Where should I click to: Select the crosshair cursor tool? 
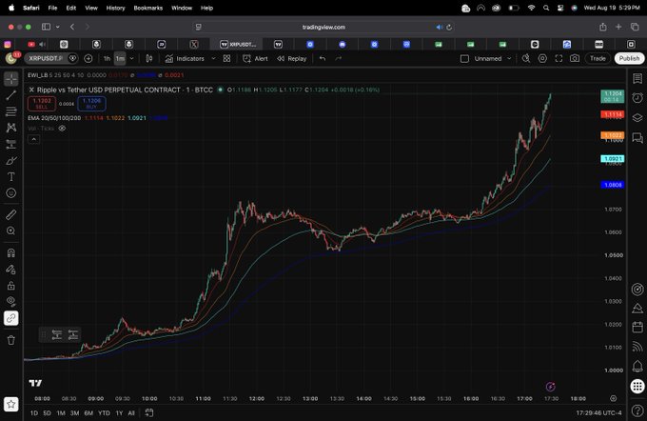coord(11,78)
